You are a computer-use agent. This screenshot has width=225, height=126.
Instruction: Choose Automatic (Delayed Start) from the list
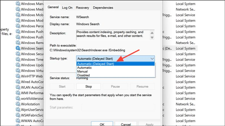click(116, 64)
